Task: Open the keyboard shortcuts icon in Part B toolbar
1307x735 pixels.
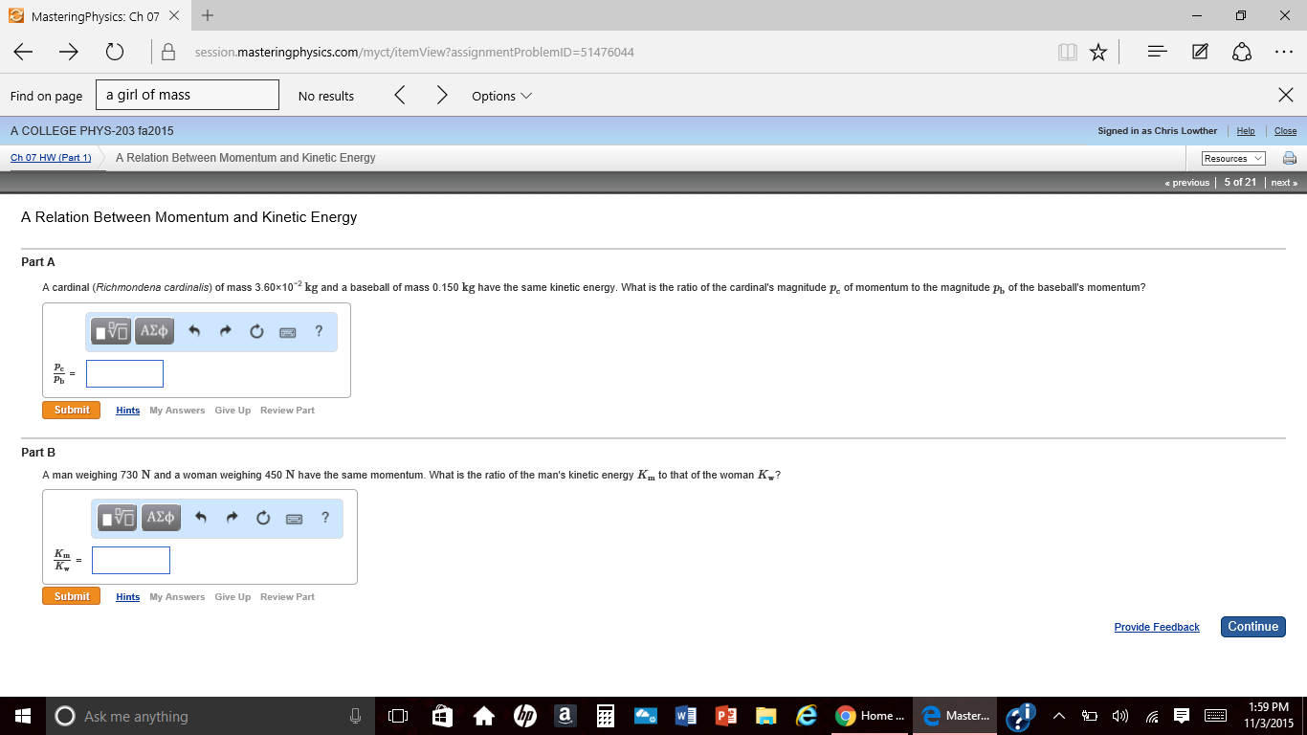Action: tap(294, 517)
